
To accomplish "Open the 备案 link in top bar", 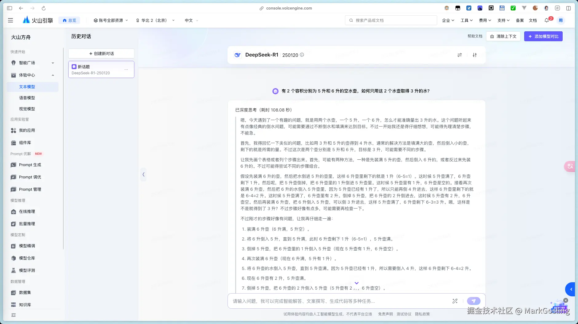I will (x=520, y=20).
